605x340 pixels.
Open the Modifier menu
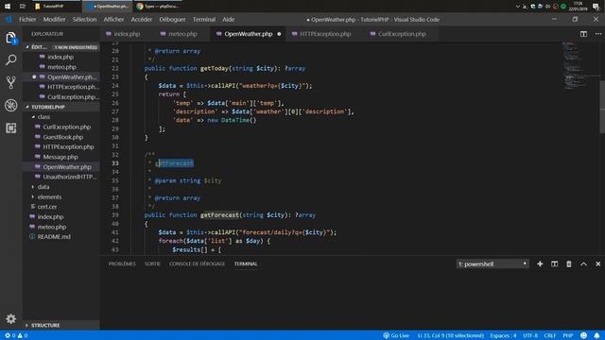(55, 19)
